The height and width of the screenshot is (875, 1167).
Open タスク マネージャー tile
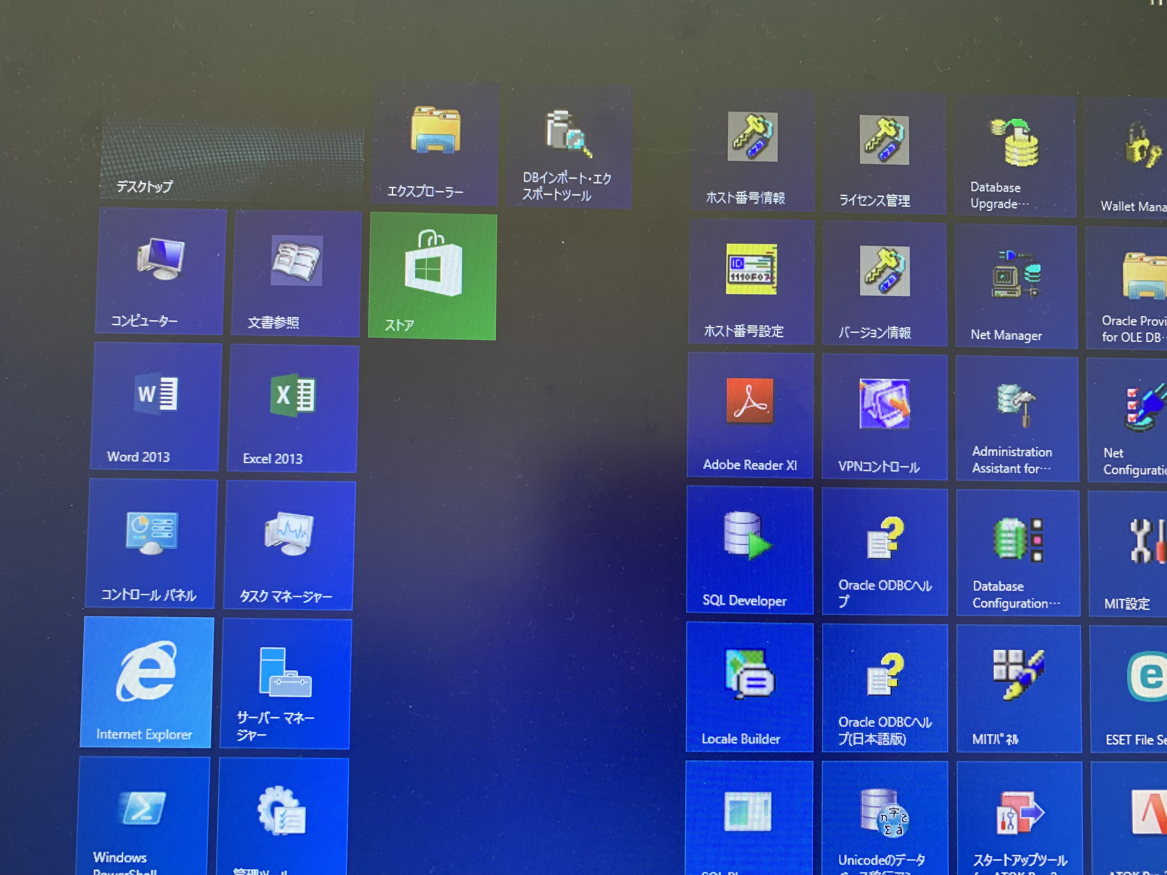click(289, 545)
